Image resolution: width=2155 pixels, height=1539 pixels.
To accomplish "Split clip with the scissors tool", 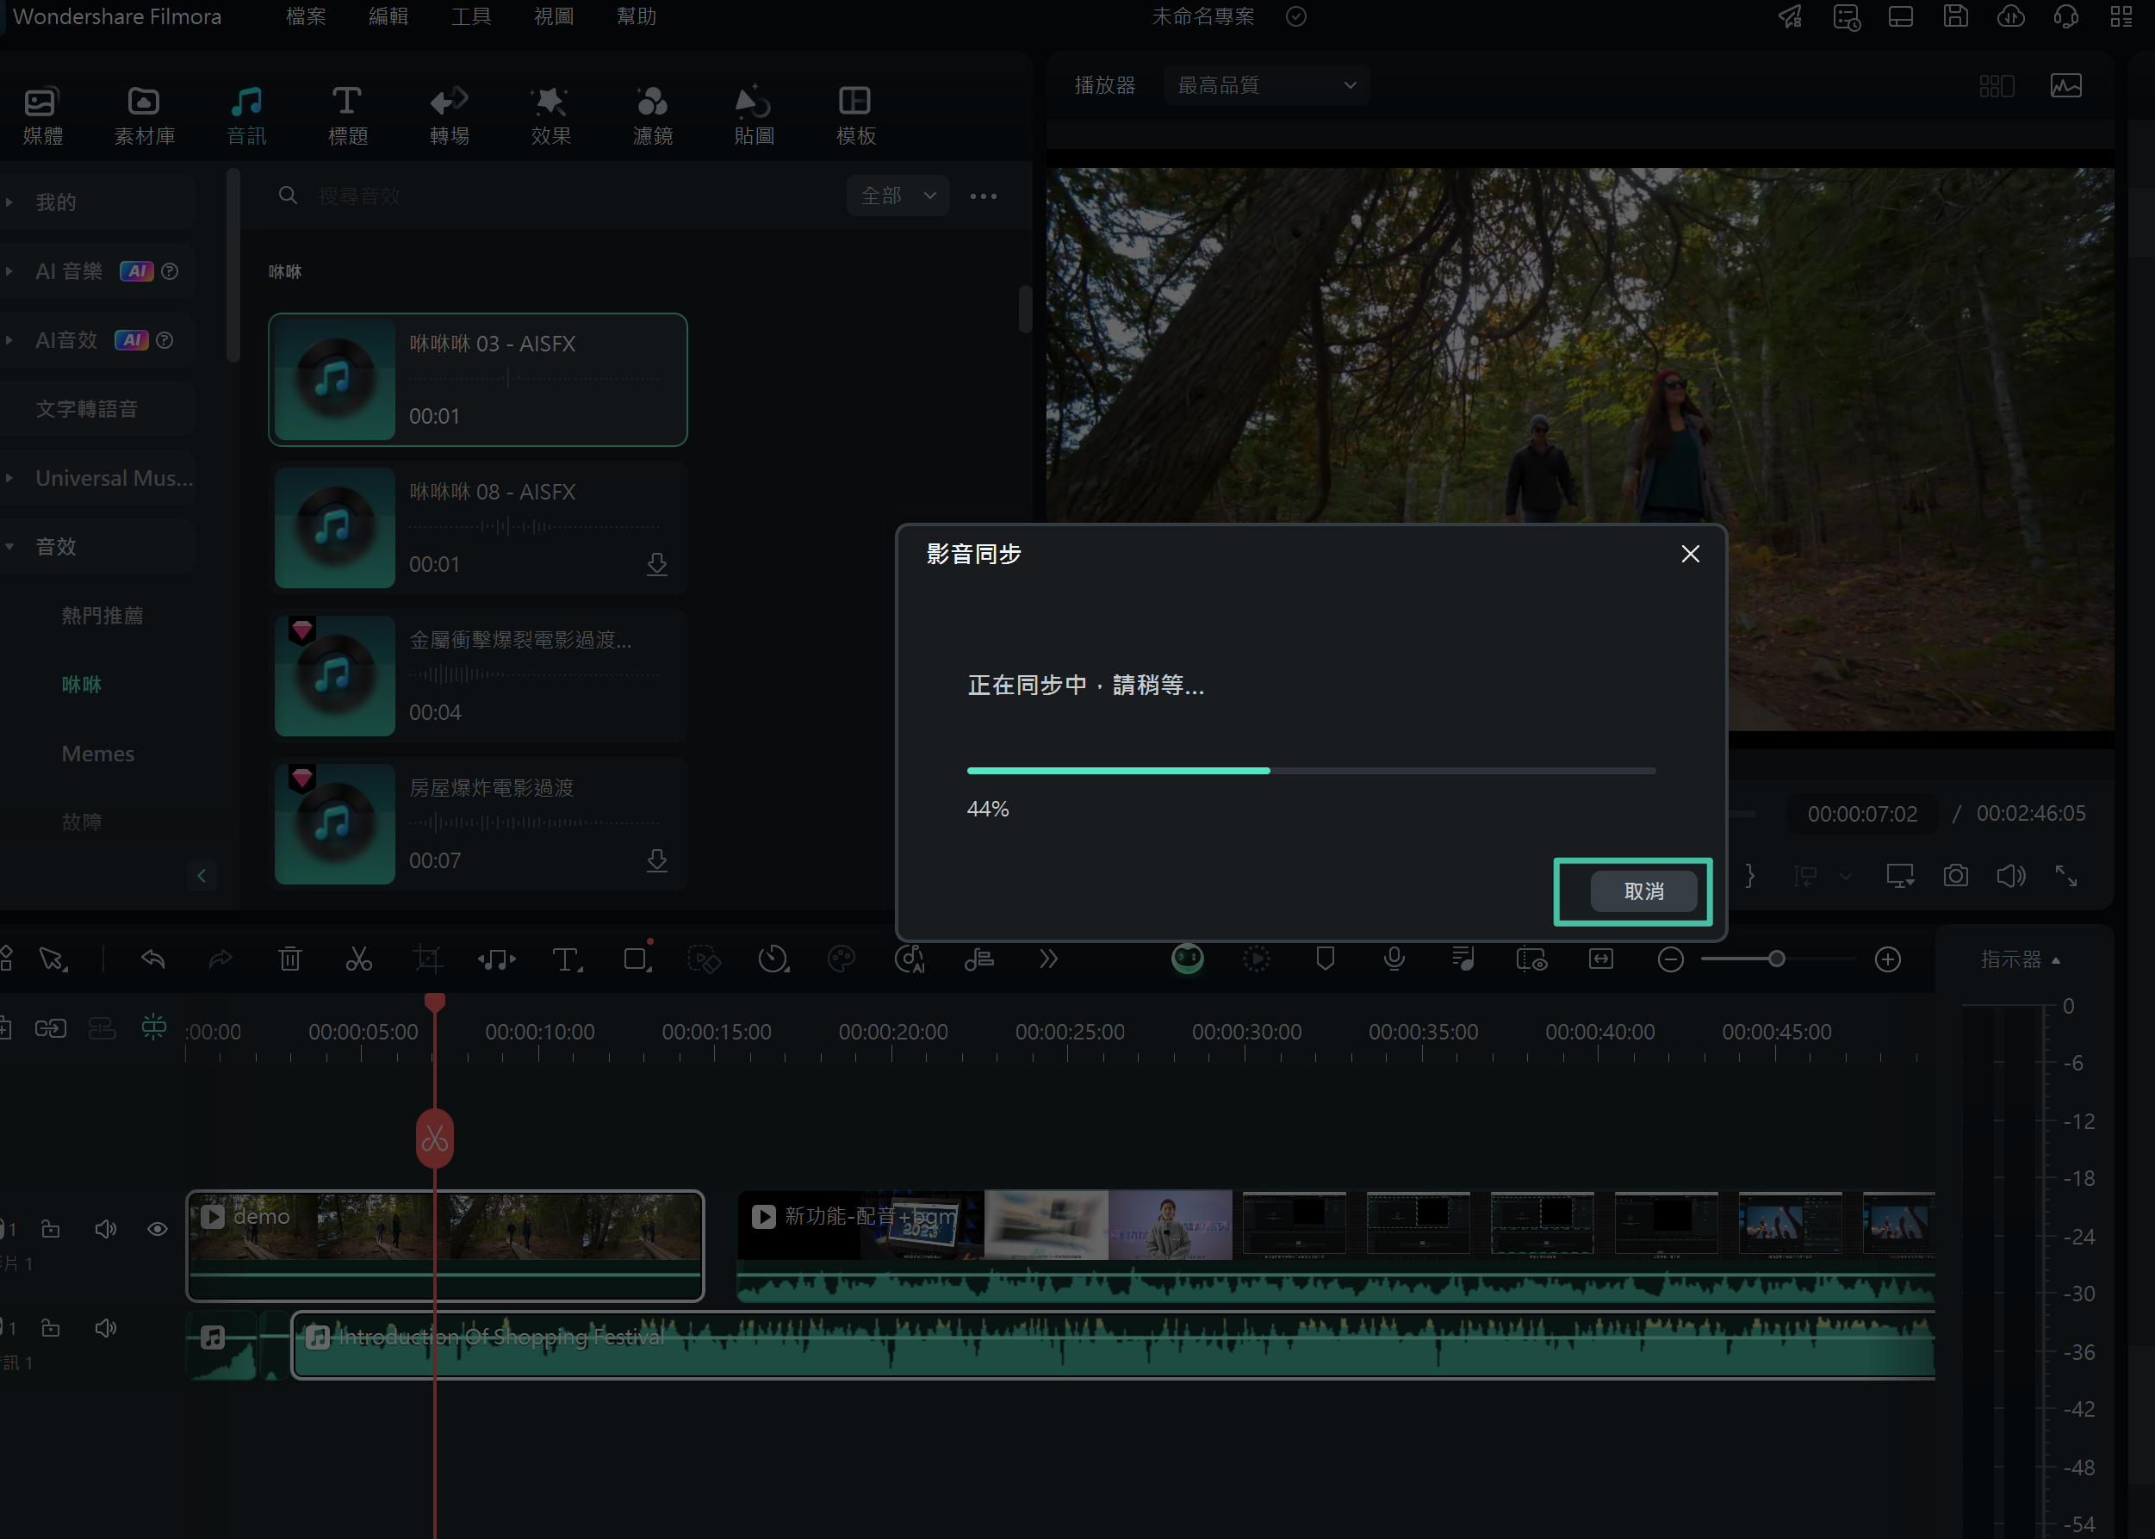I will 359,959.
